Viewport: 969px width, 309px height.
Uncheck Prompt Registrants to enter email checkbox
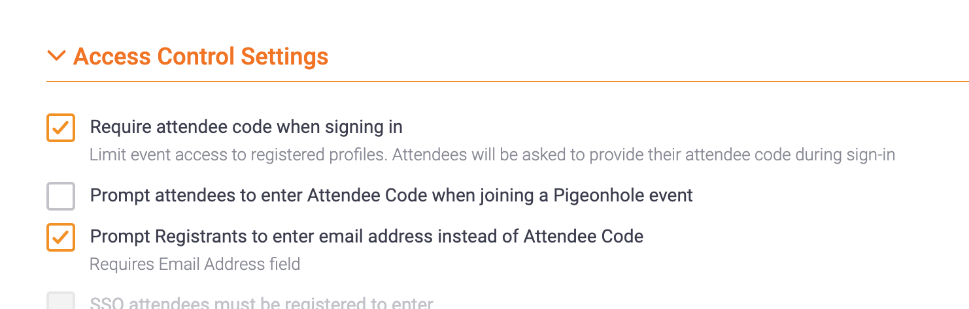coord(61,237)
